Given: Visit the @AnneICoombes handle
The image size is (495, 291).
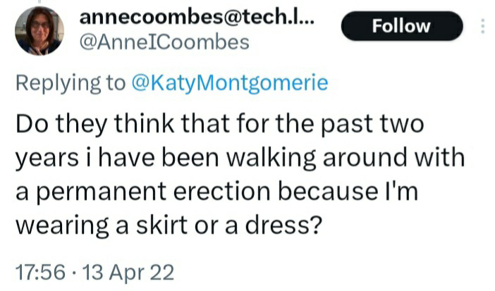Looking at the screenshot, I should (x=164, y=42).
